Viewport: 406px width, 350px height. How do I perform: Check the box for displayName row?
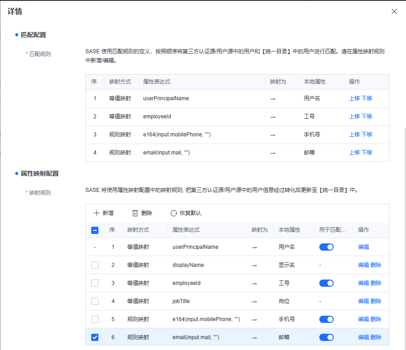[x=95, y=265]
